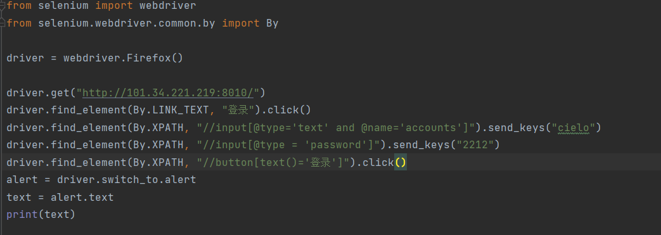
Task: Click the highlighted parentheses after final click
Action: (x=401, y=163)
